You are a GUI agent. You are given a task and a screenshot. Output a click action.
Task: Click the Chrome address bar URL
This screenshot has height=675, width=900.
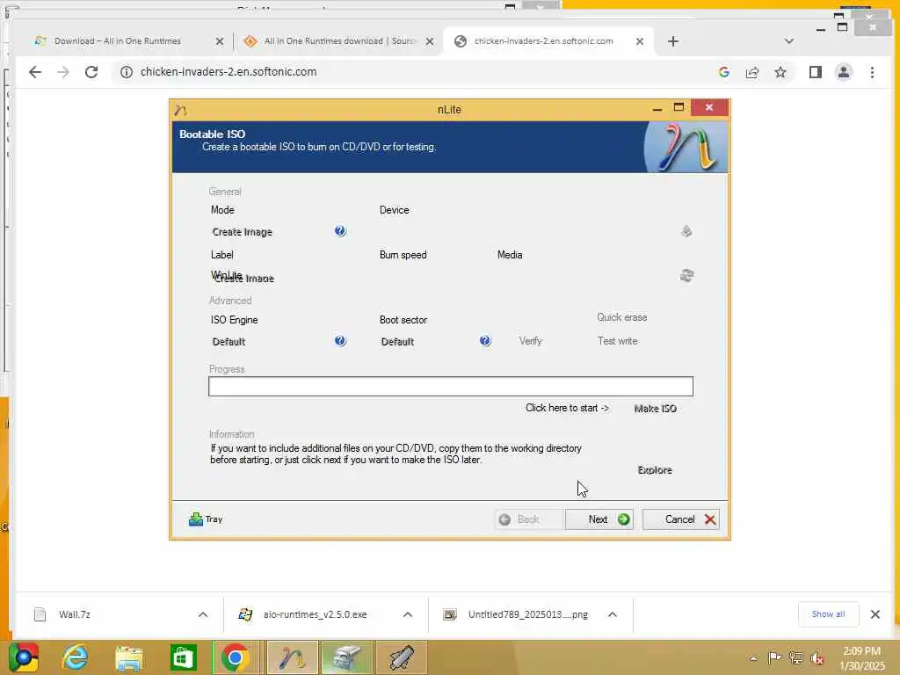point(229,72)
